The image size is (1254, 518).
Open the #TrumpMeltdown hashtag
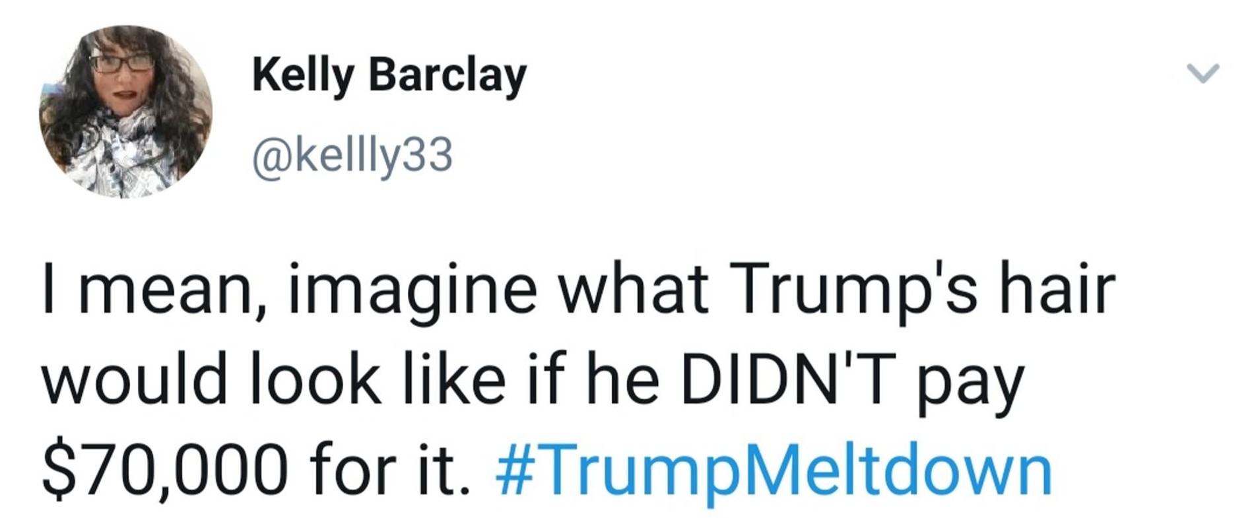coord(773,471)
